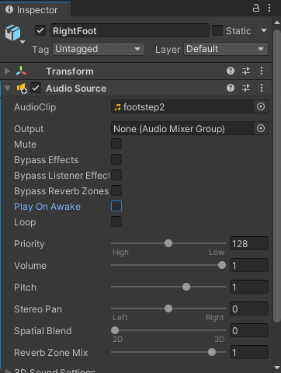The height and width of the screenshot is (373, 281).
Task: Click the Priority value field showing 128
Action: (x=249, y=243)
